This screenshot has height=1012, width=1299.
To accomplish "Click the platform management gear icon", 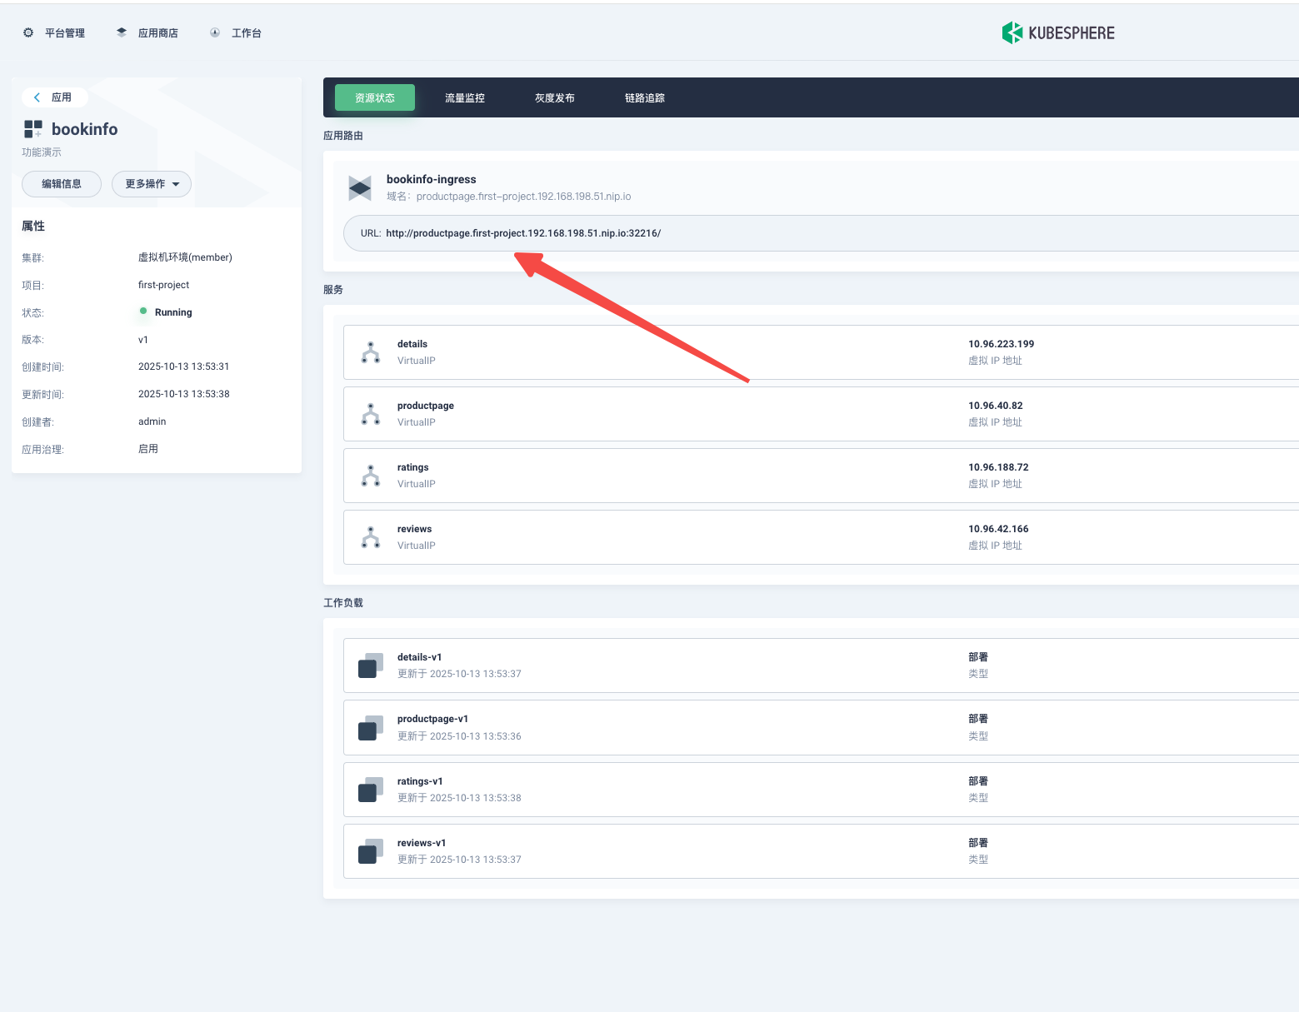I will 28,33.
